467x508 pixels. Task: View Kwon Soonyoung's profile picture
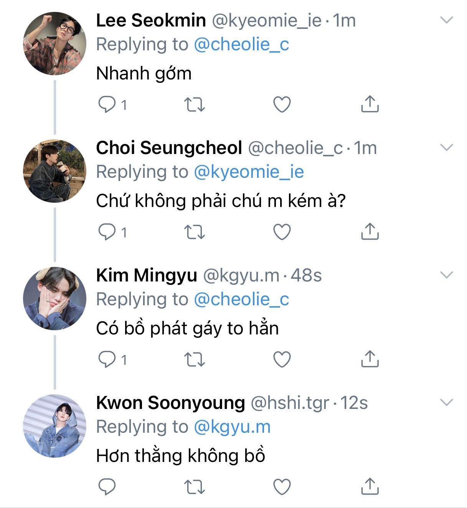(x=54, y=426)
